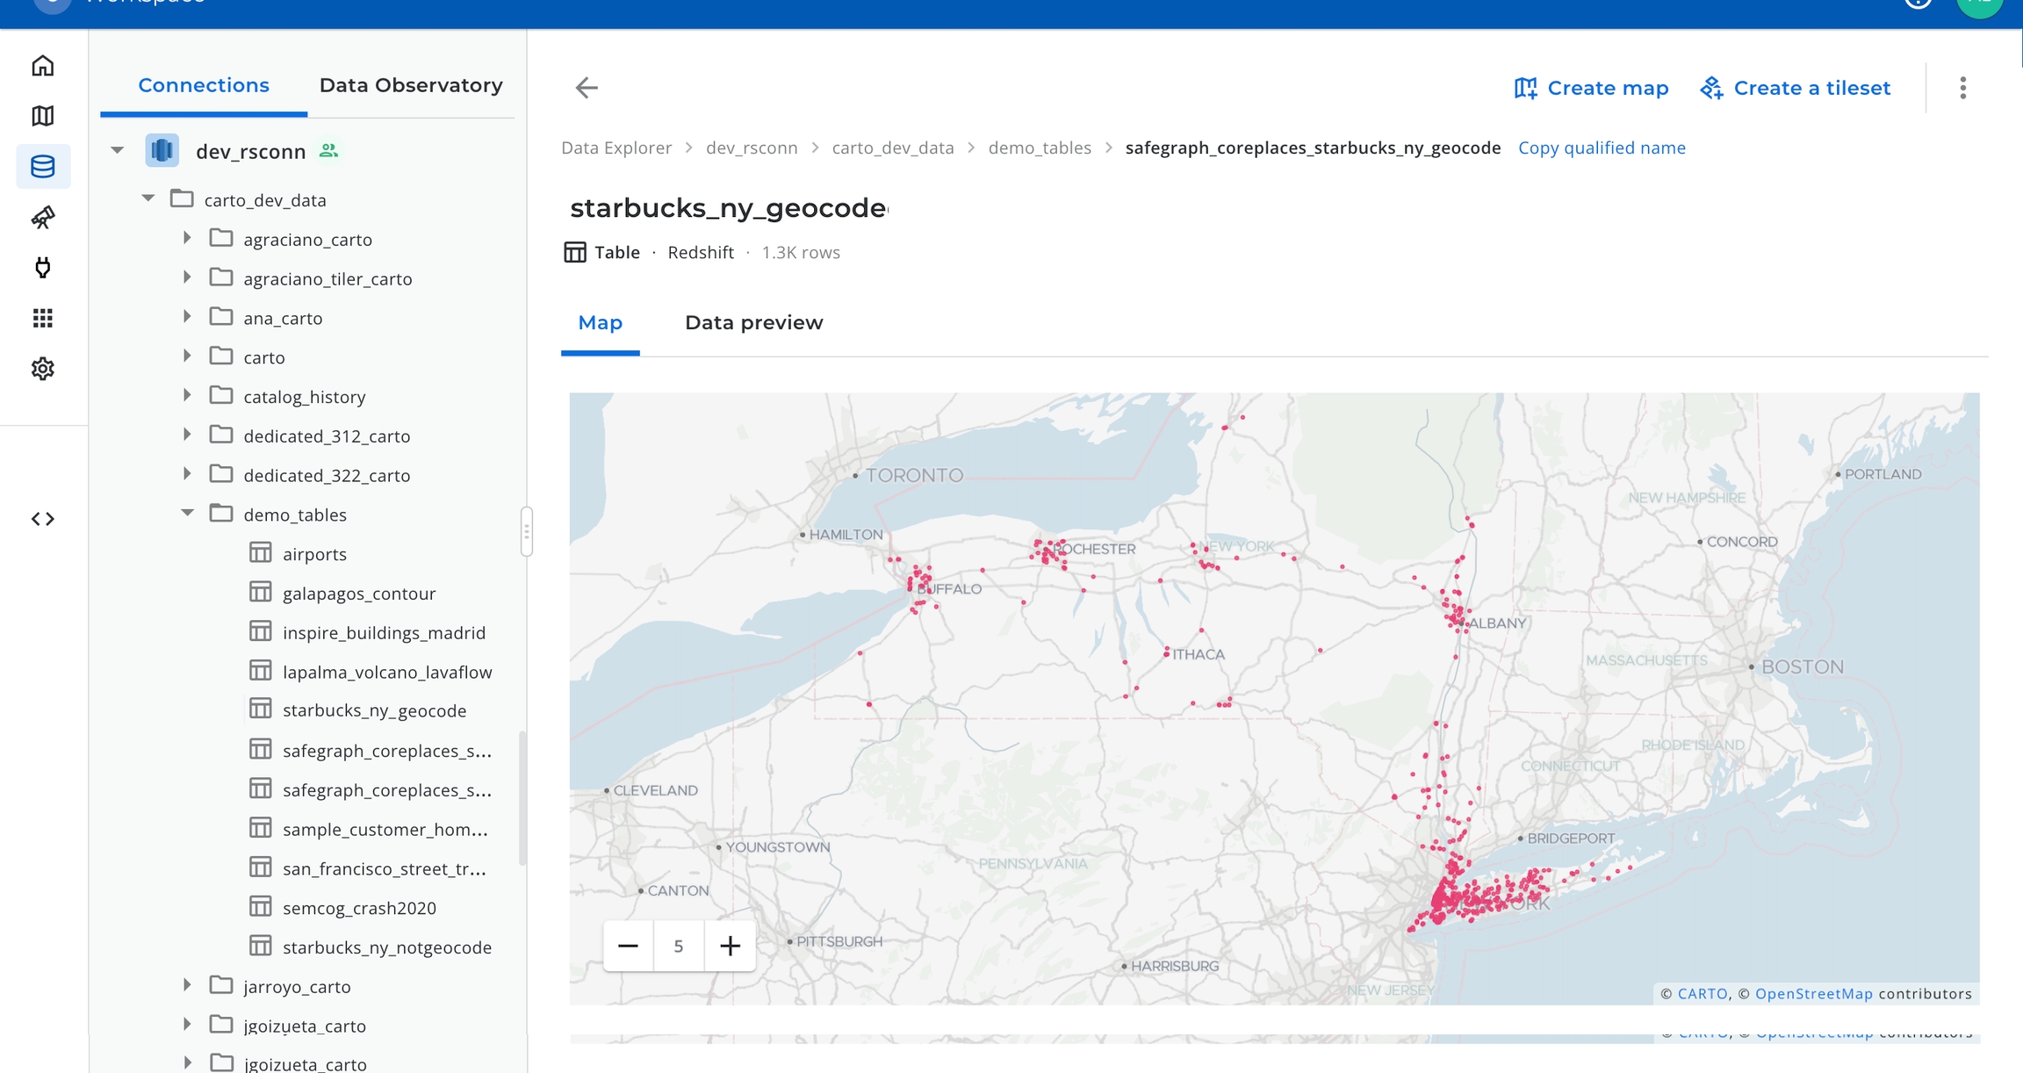Open the Developers code brackets icon
Image resolution: width=2023 pixels, height=1073 pixels.
tap(42, 519)
